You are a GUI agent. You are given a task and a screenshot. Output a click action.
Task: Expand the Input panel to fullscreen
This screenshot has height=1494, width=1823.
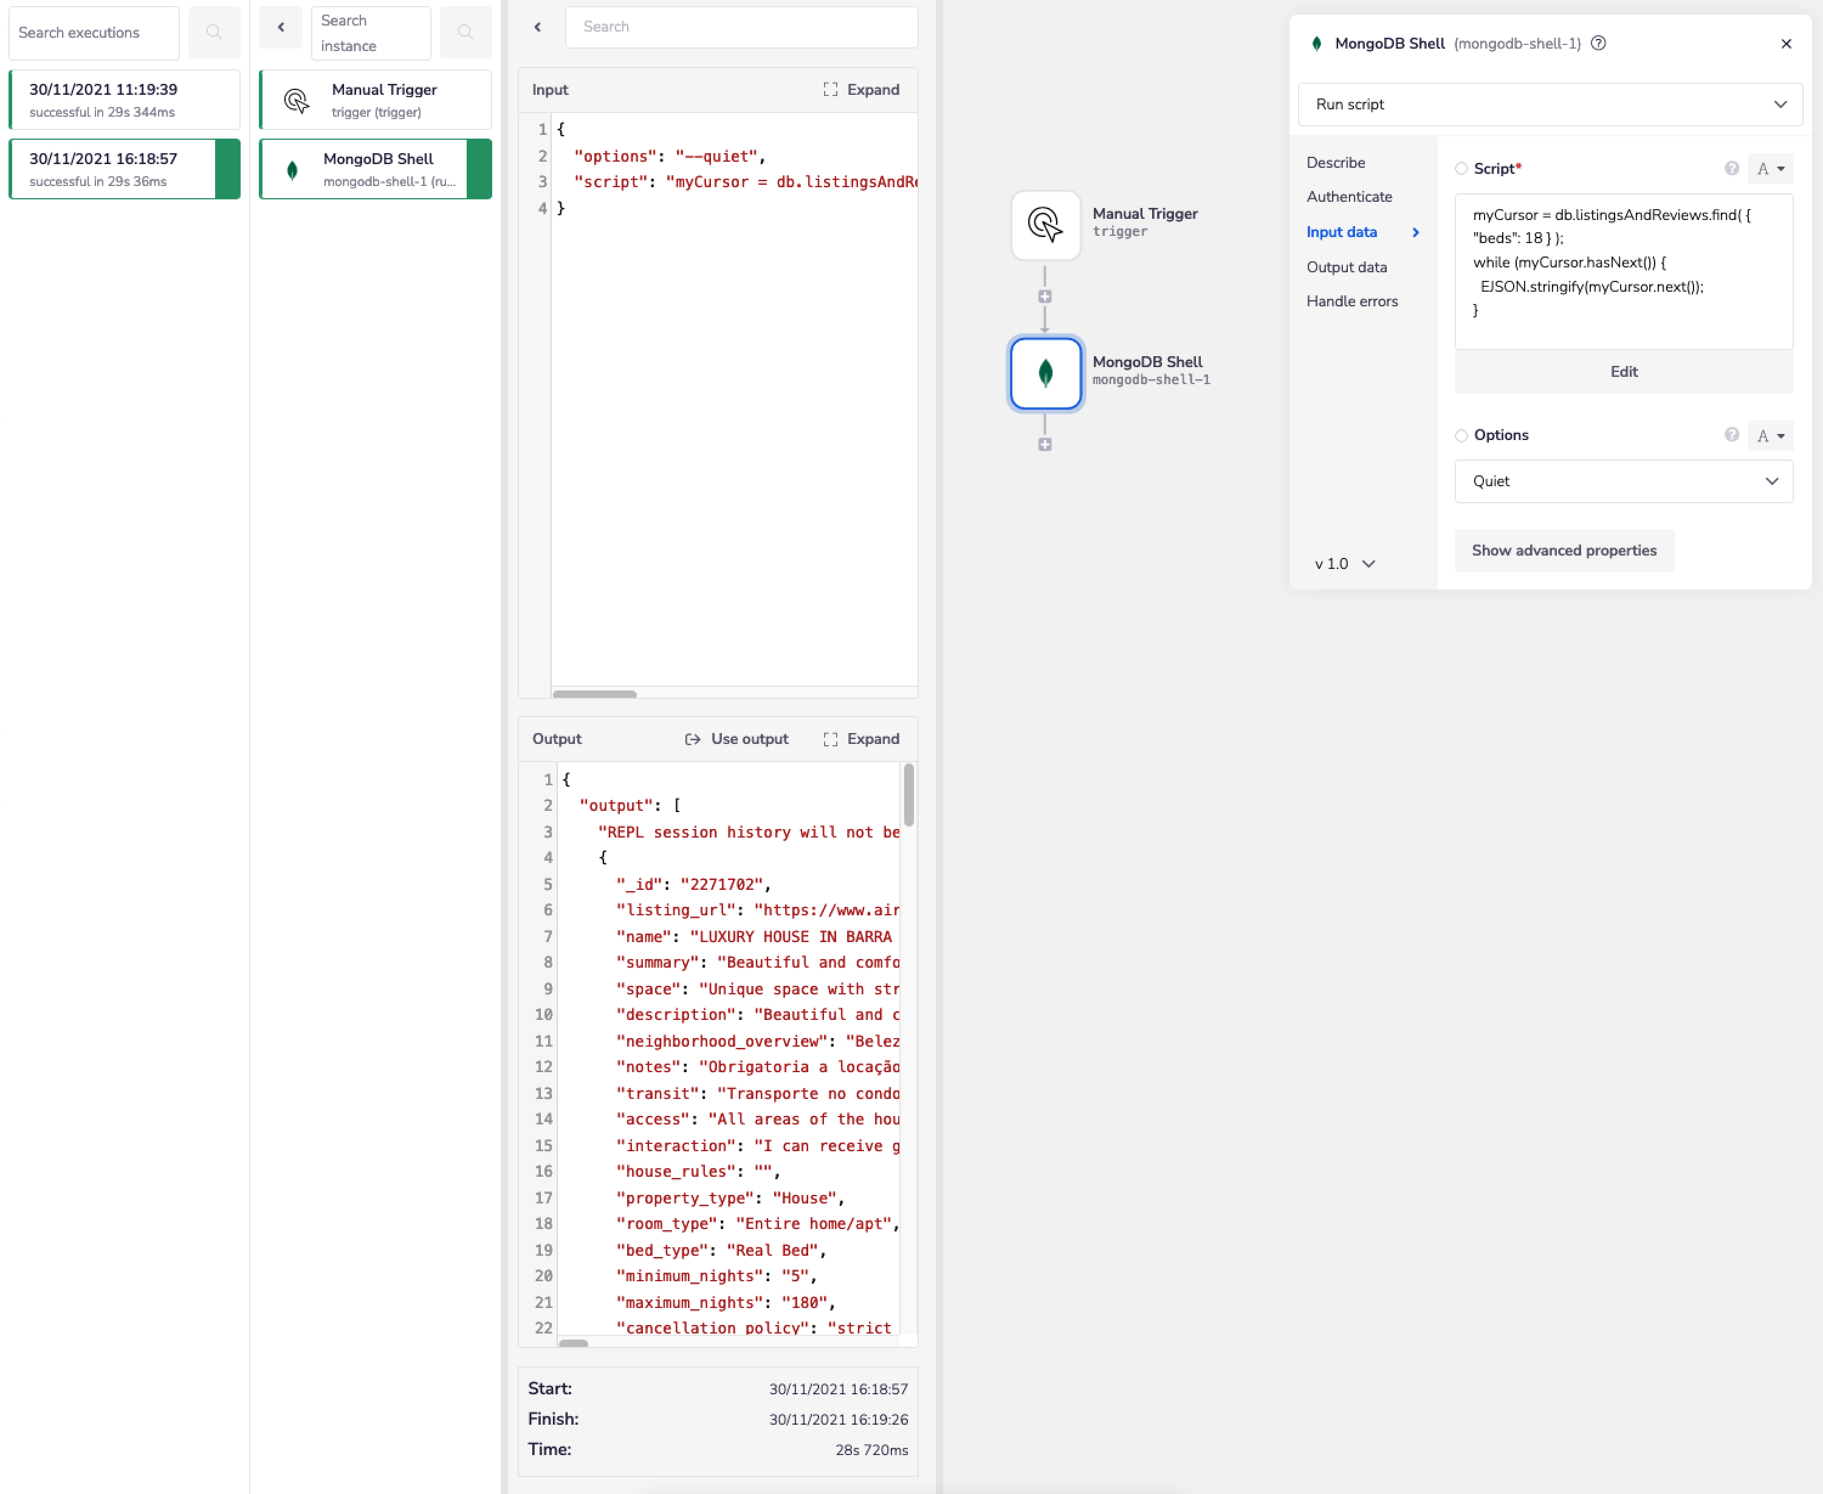pyautogui.click(x=862, y=89)
